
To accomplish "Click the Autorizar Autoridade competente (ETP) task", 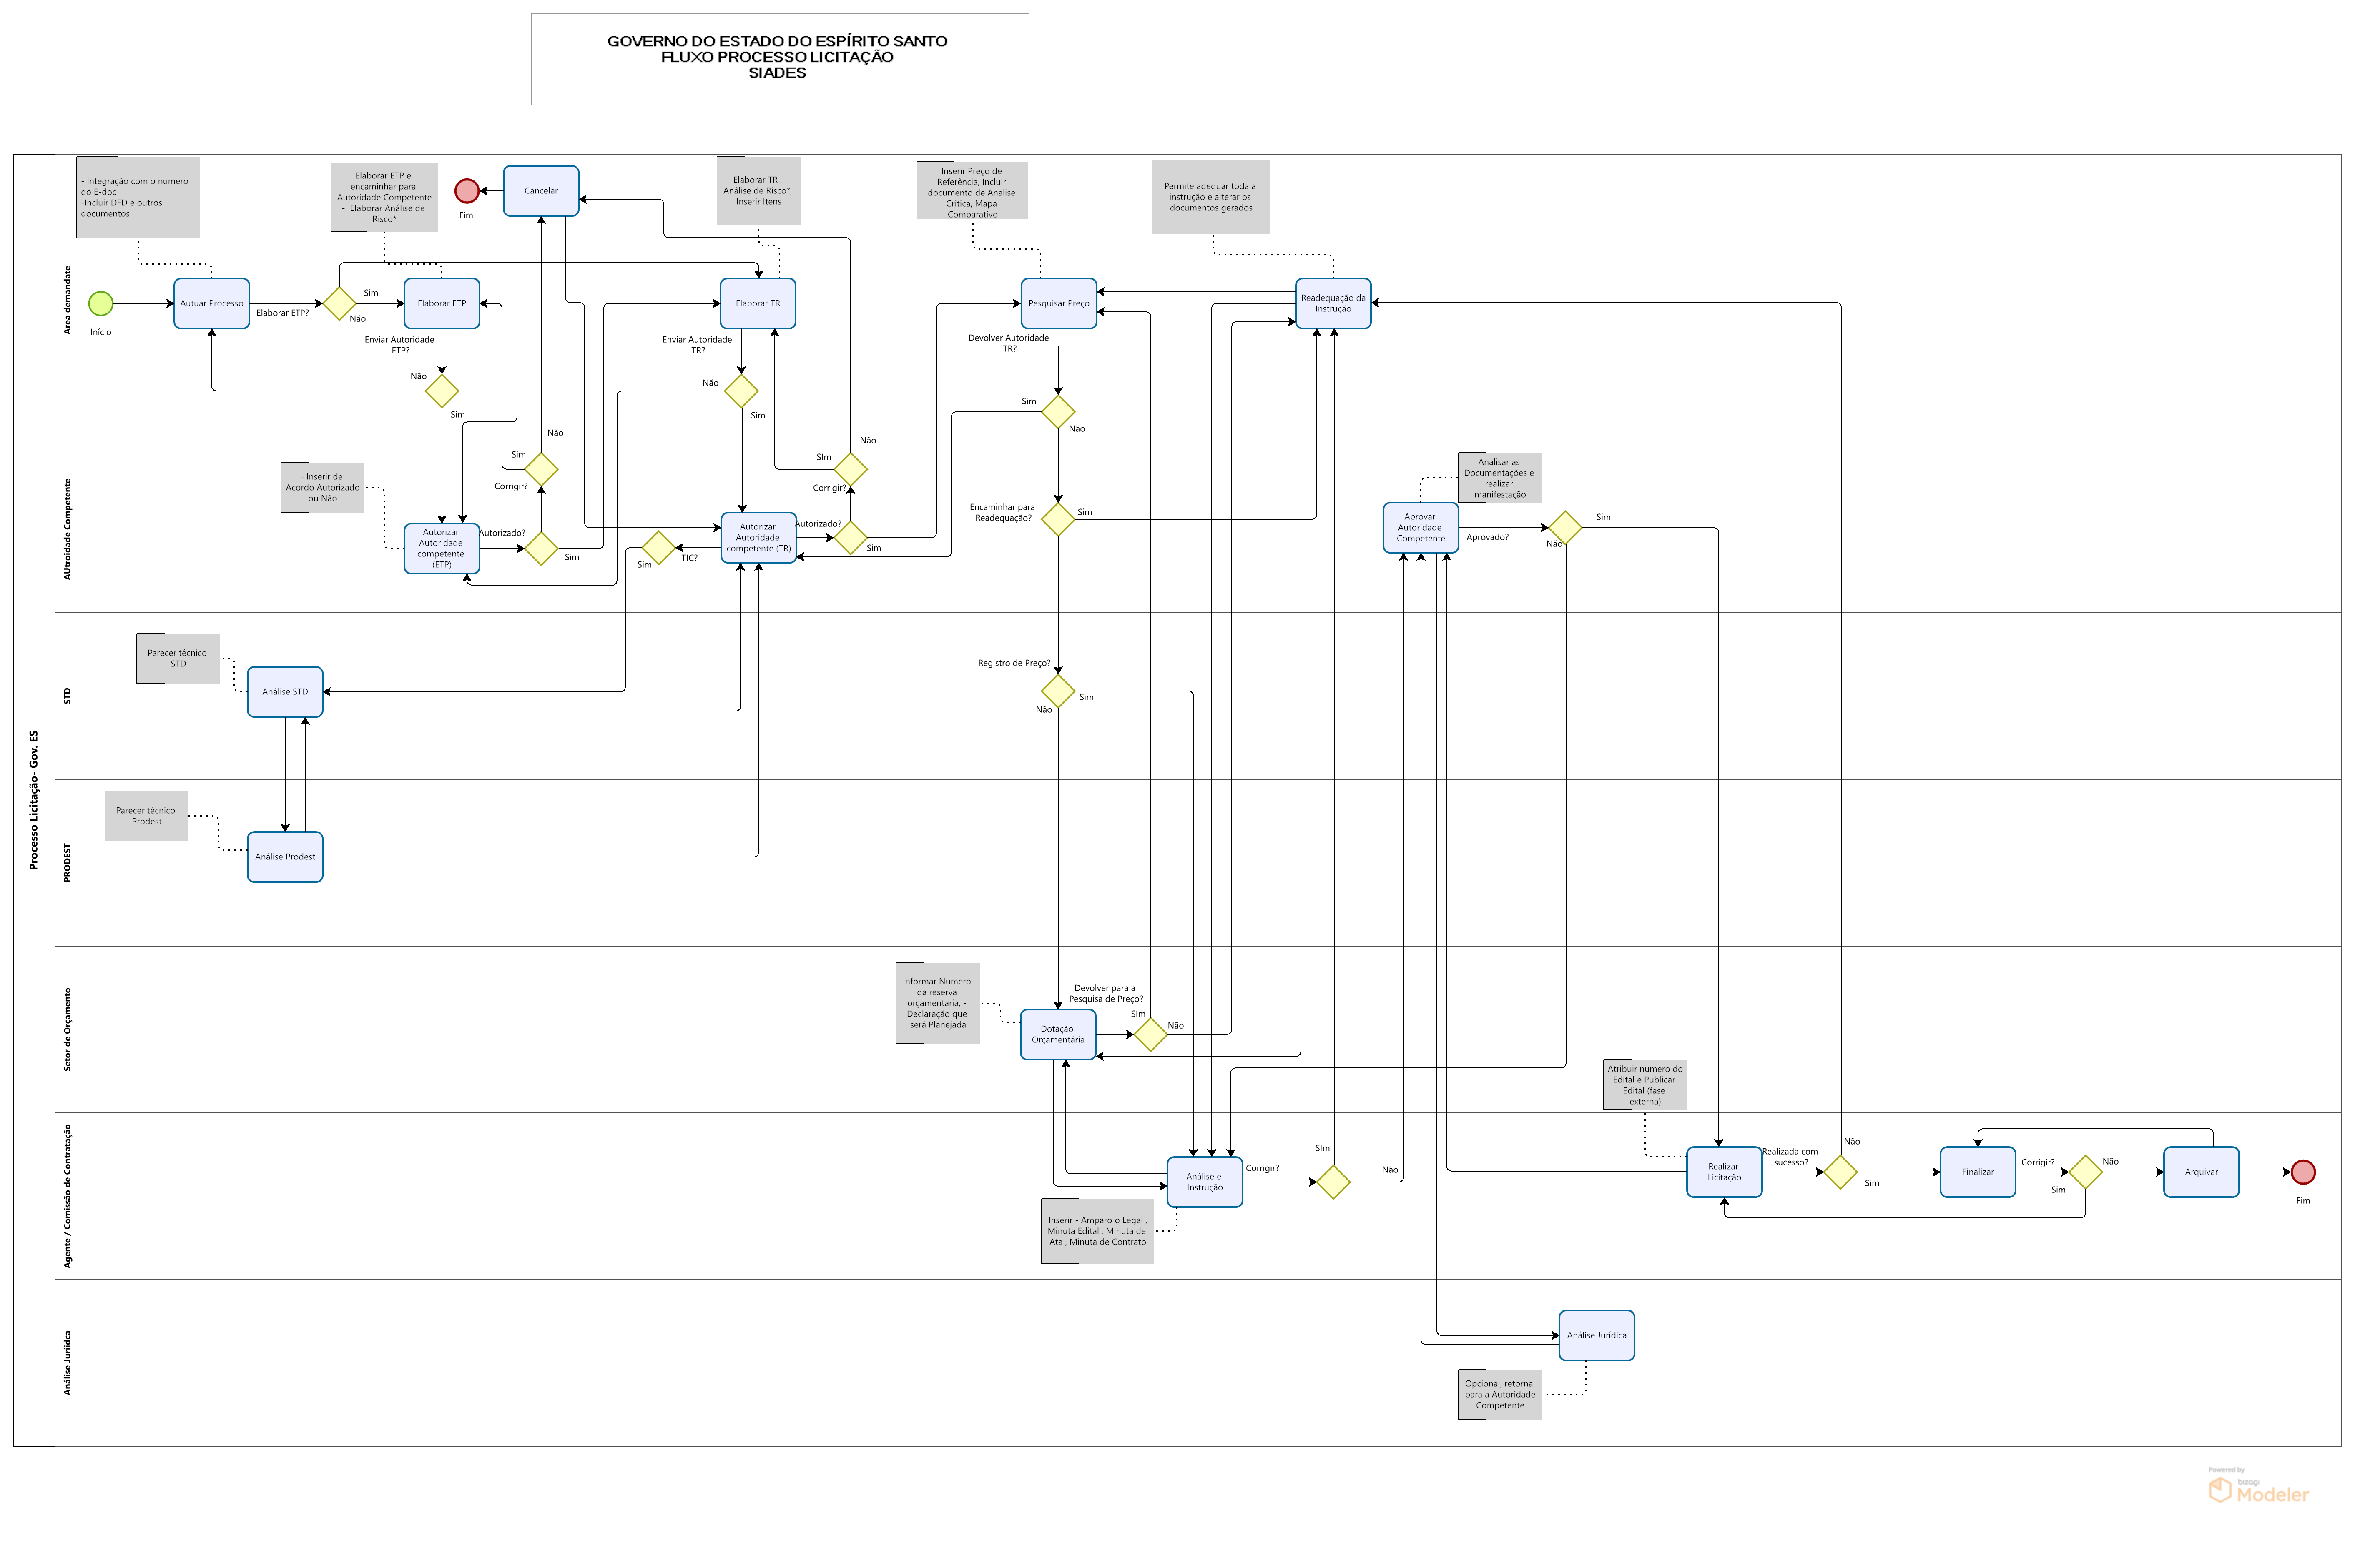I will click(441, 548).
